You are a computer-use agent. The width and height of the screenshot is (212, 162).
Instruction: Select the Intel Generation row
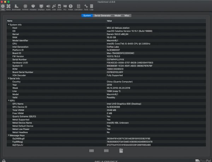106,47
